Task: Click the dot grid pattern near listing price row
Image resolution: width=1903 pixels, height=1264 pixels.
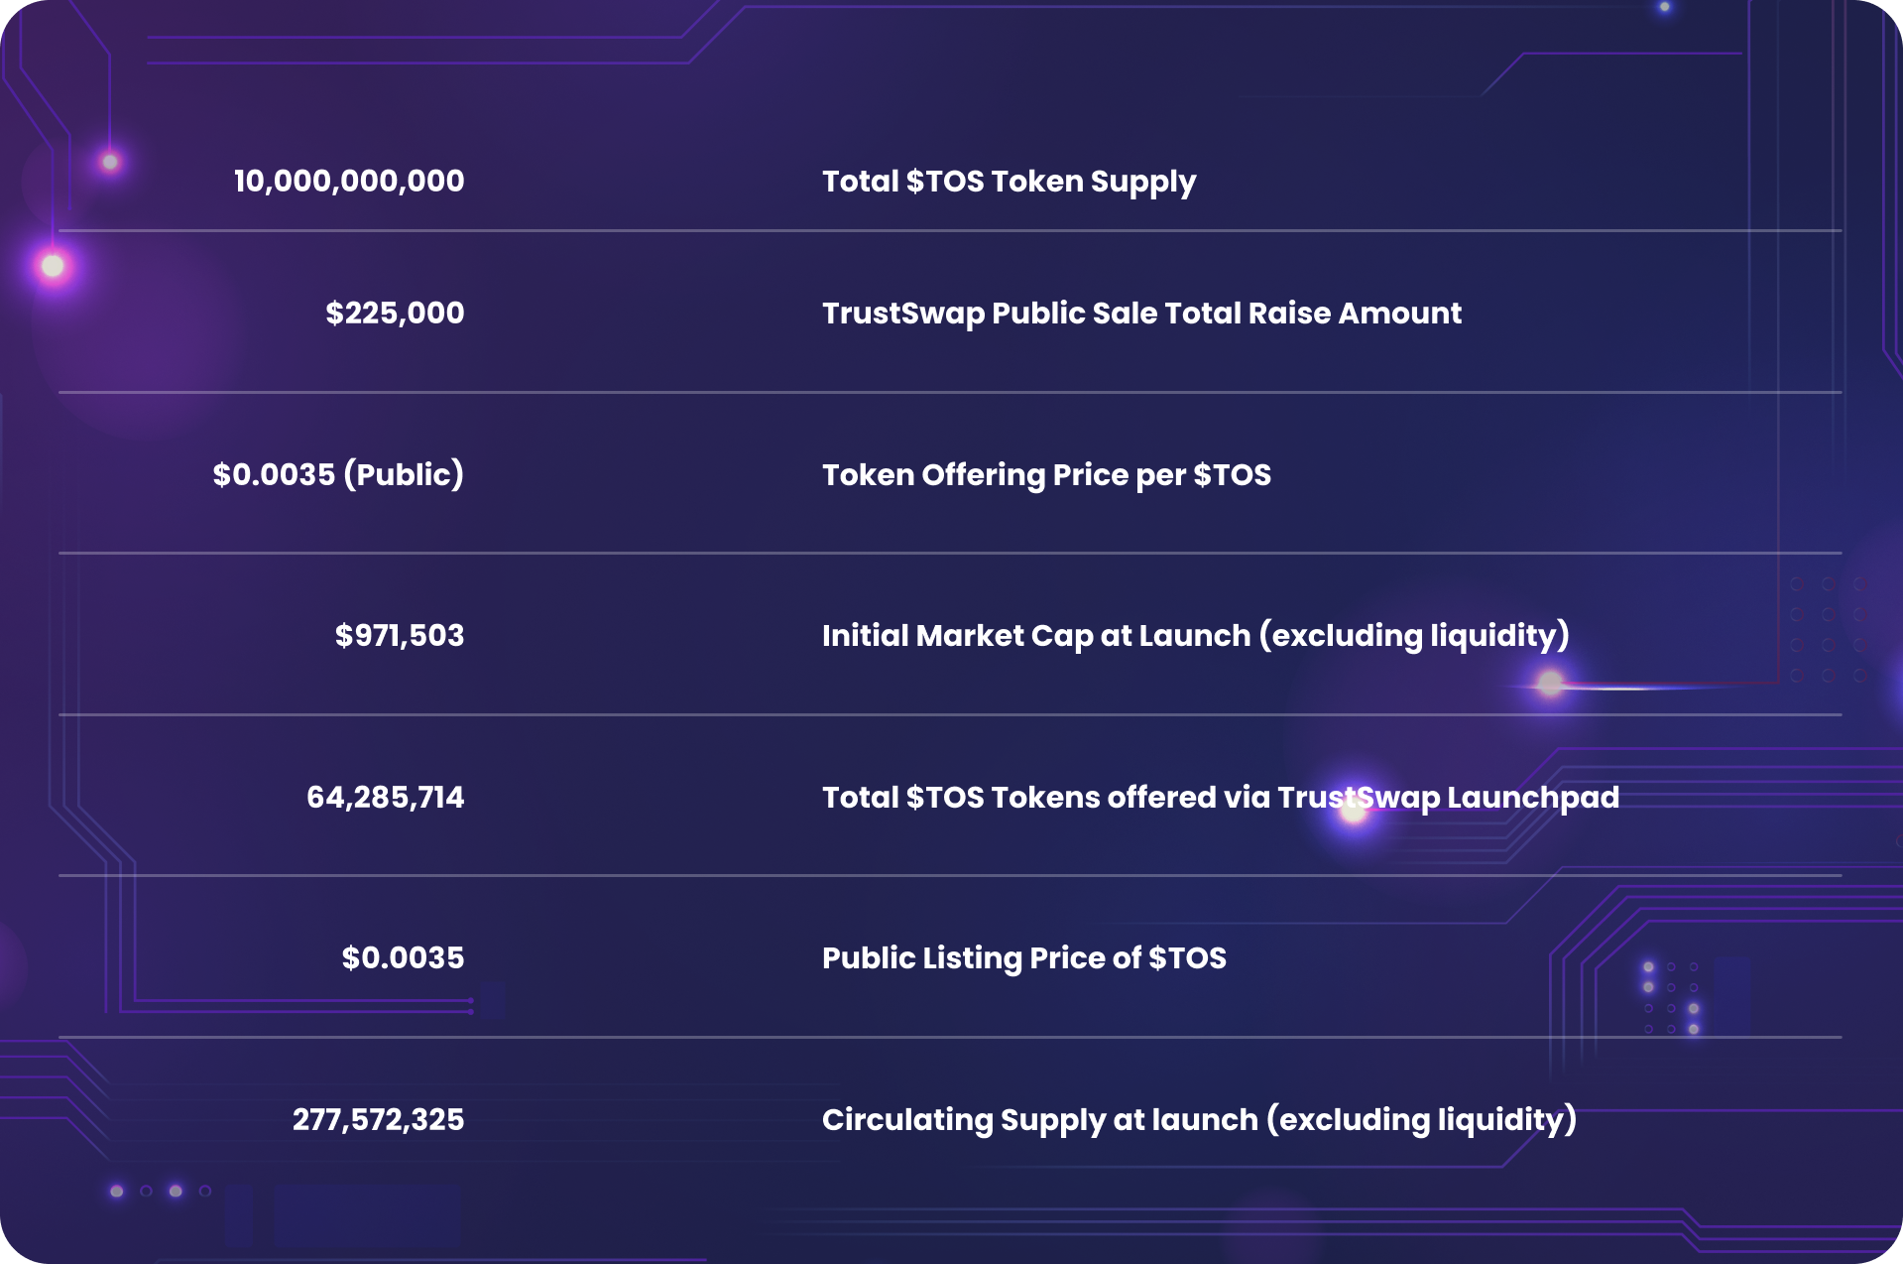Action: [1671, 997]
